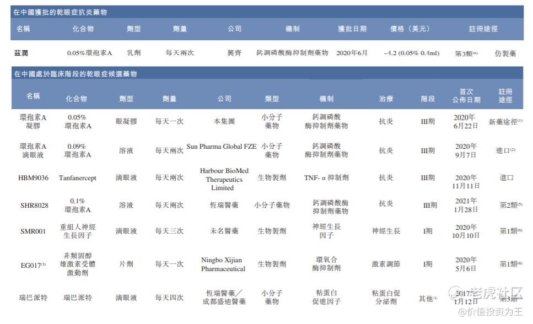This screenshot has width=533, height=324.
Task: Select the mechanism 'TNF-α 抑制劑'
Action: [326, 177]
